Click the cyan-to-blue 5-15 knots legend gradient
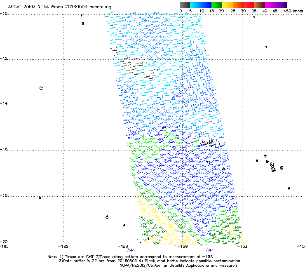Viewport: 305px width, 268px height. [x=201, y=5]
